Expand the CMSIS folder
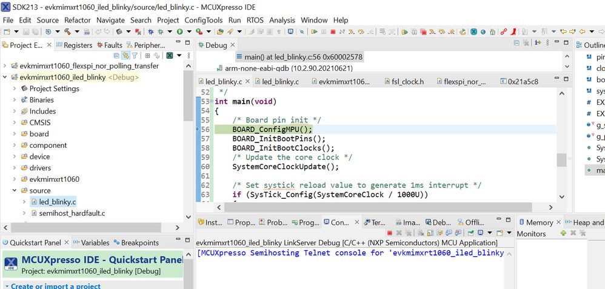 click(x=15, y=123)
